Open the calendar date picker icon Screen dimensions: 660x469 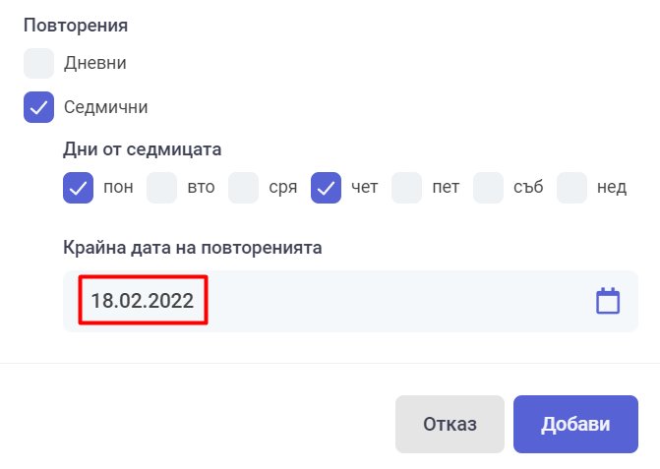pyautogui.click(x=608, y=301)
